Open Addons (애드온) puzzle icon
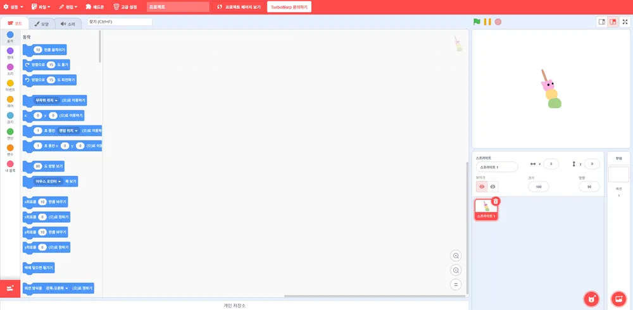Viewport: 633px width, 310px height. click(x=95, y=7)
